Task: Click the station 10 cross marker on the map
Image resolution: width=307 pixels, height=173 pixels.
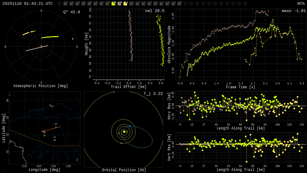Action: click(56, 127)
